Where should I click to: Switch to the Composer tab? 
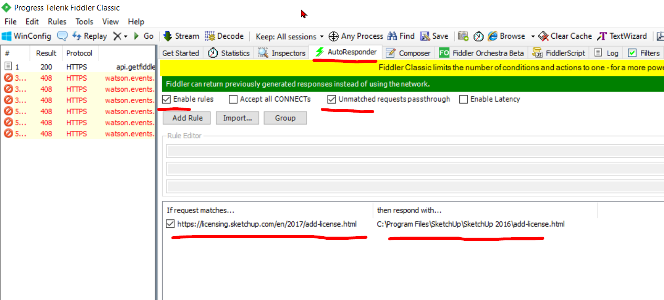(408, 53)
